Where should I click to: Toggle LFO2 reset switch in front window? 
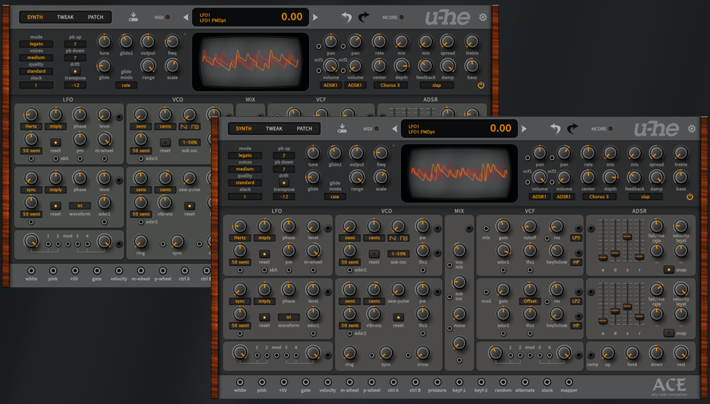point(264,317)
